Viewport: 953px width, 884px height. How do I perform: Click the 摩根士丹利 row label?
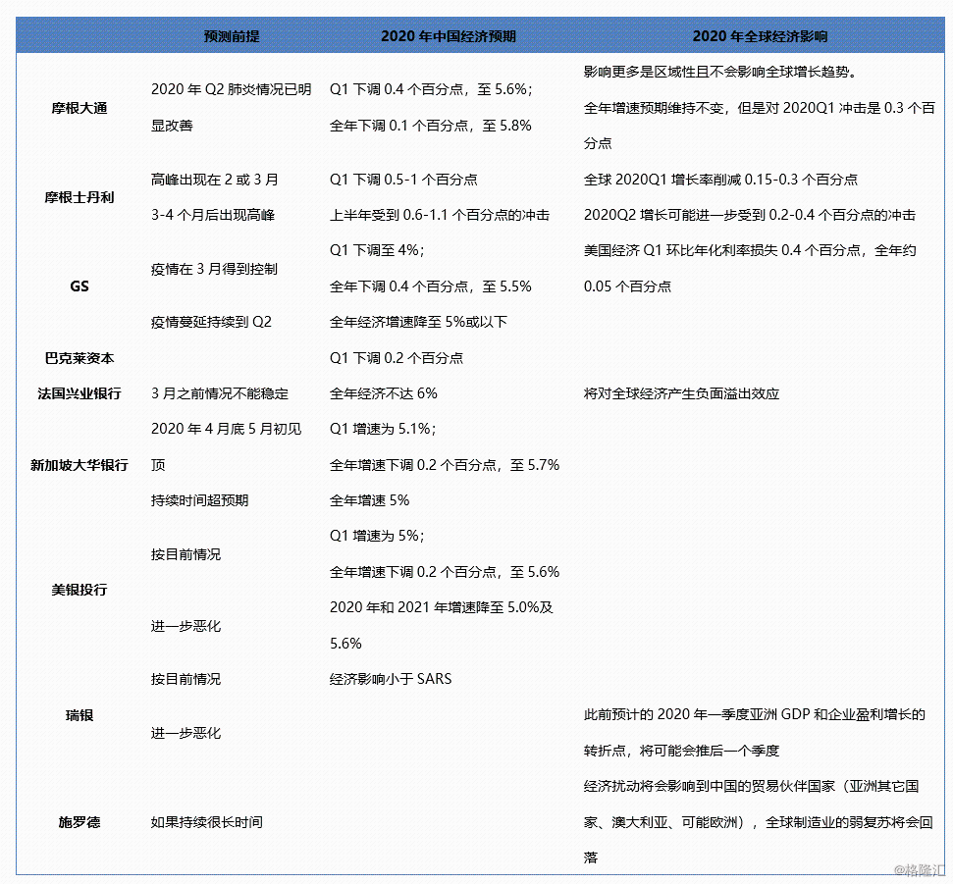click(x=79, y=197)
